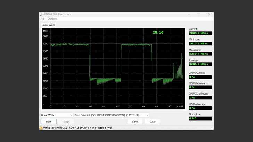Image resolution: width=253 pixels, height=142 pixels.
Task: Open the Options menu
Action: (52, 19)
